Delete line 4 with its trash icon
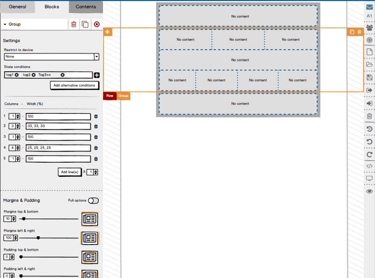 [x=96, y=148]
